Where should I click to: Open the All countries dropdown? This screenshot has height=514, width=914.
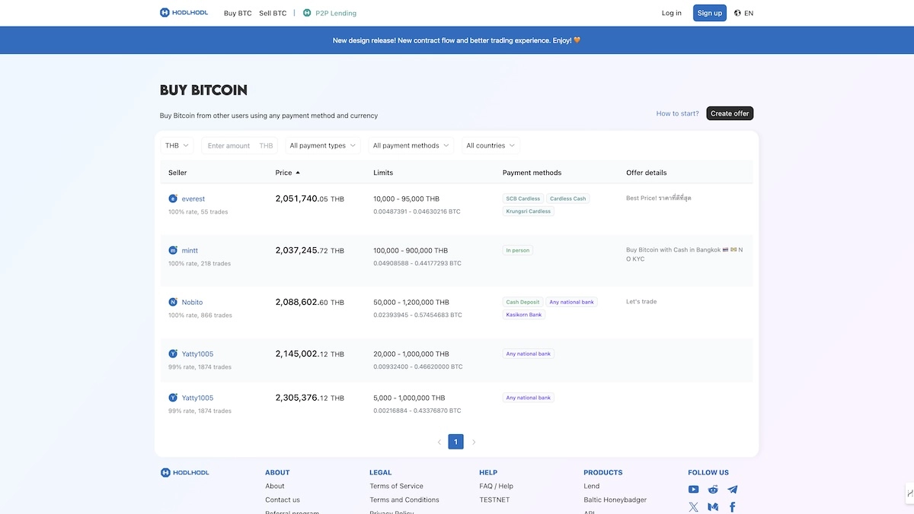(x=491, y=145)
